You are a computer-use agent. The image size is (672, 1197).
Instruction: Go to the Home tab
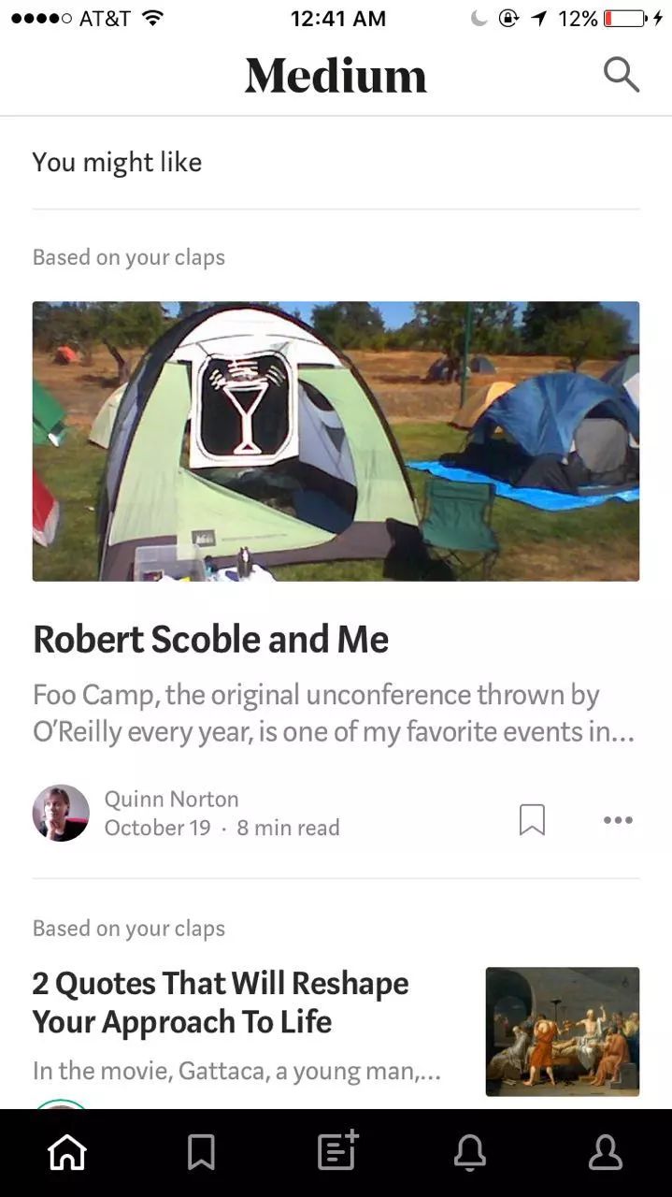67,1152
